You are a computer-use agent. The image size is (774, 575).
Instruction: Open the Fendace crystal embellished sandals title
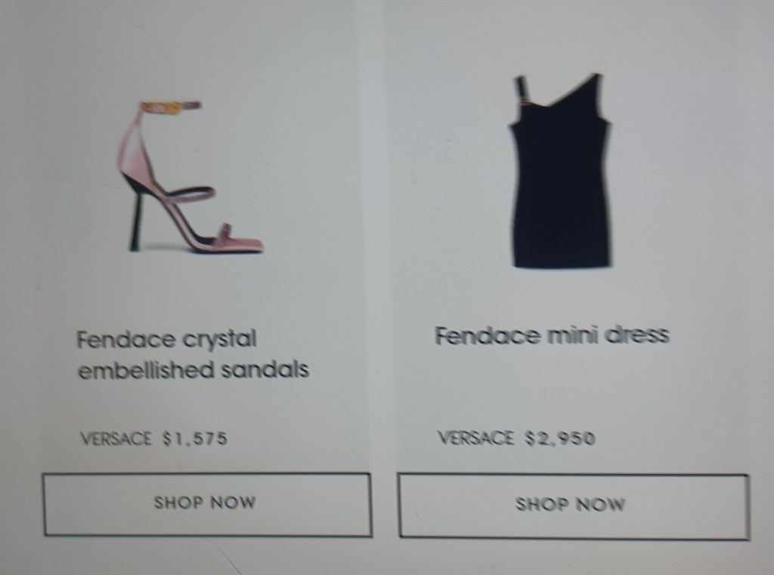[x=193, y=354]
